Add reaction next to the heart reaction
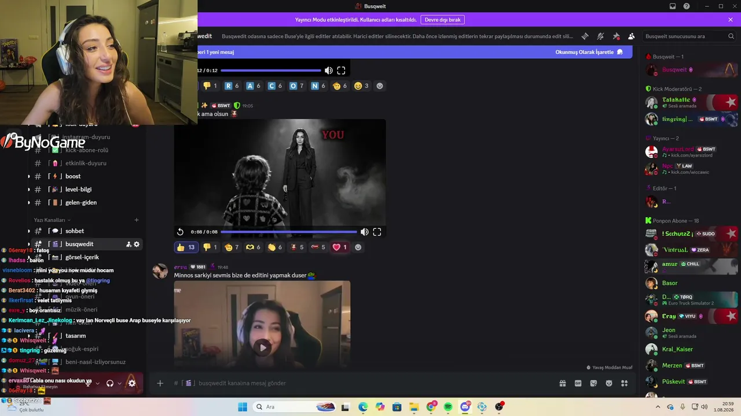 point(358,247)
